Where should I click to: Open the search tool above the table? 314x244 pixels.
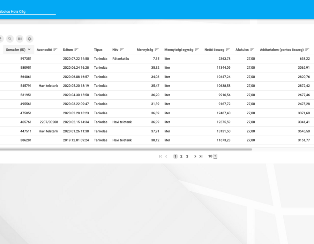(10, 39)
